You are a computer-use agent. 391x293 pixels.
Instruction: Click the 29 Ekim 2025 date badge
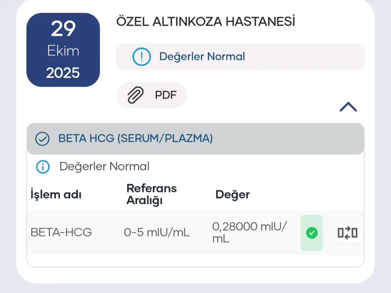(x=63, y=50)
